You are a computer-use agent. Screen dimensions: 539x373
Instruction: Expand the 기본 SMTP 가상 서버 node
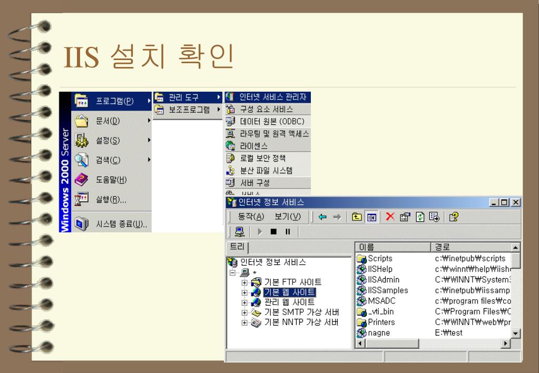(244, 312)
